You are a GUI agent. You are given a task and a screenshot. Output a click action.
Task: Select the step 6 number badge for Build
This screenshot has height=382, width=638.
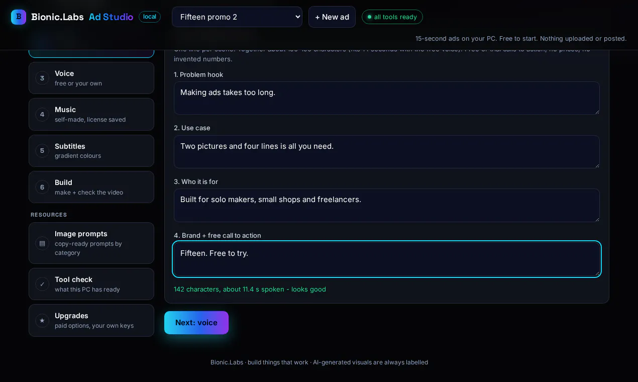click(42, 187)
